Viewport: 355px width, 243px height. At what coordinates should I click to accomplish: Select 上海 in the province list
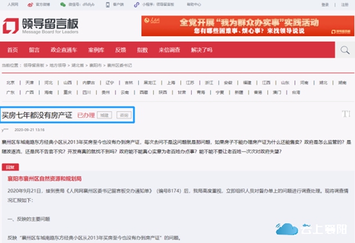point(171,83)
